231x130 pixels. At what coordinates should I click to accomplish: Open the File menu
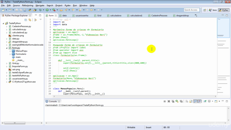tap(3, 5)
